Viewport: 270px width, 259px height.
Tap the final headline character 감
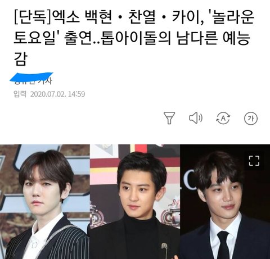[21, 58]
